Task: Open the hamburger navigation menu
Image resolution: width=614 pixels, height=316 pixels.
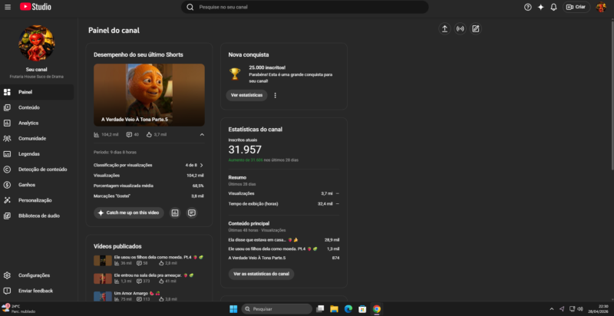Action: click(8, 7)
